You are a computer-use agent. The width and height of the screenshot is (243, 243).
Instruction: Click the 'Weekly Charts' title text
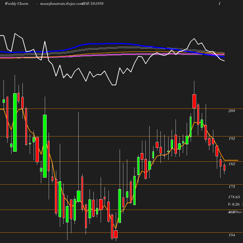[x=17, y=3]
